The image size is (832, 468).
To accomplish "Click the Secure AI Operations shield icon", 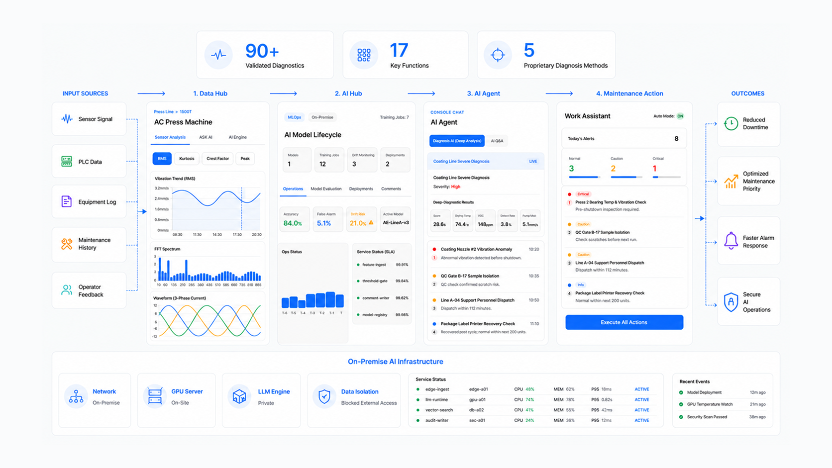I will pos(731,302).
